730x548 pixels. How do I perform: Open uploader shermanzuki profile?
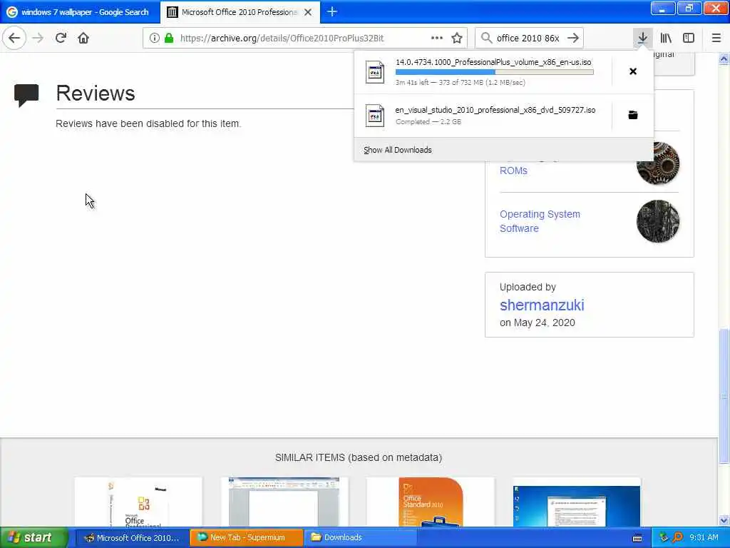pos(542,305)
